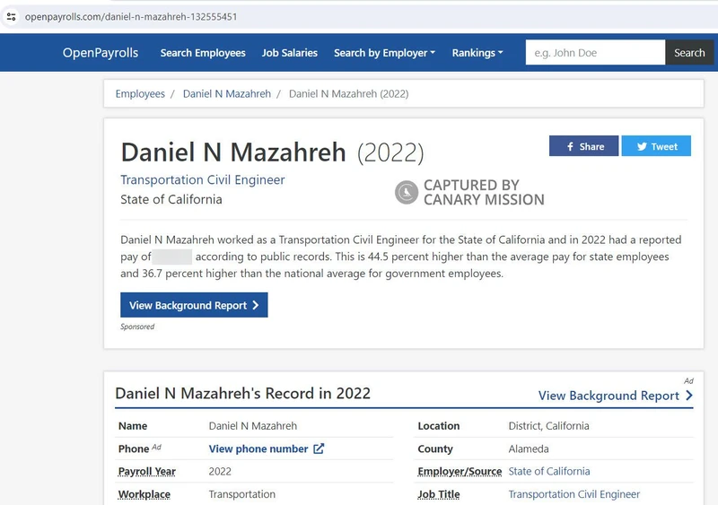Open State of California employer link in record table
Viewport: 718px width, 505px height.
click(549, 471)
